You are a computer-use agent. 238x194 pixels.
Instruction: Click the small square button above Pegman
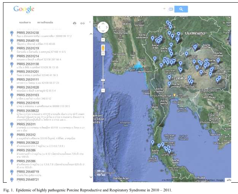point(103,40)
